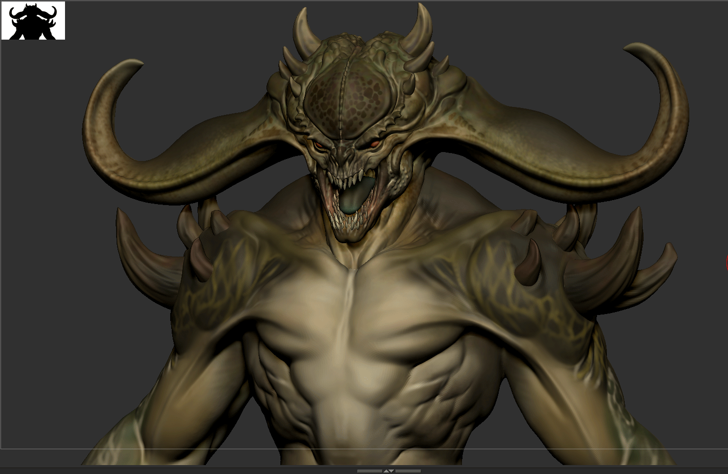Click the up arrow on bottom divider

pyautogui.click(x=386, y=471)
